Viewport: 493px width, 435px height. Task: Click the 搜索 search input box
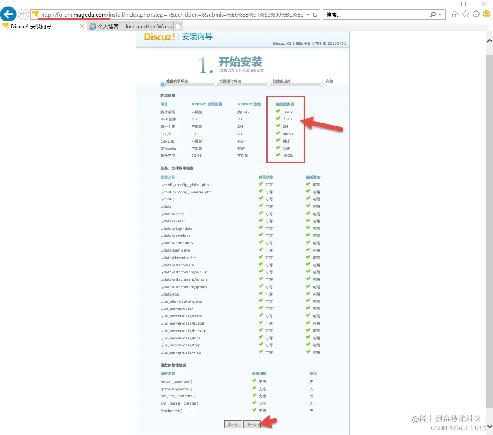coord(376,14)
